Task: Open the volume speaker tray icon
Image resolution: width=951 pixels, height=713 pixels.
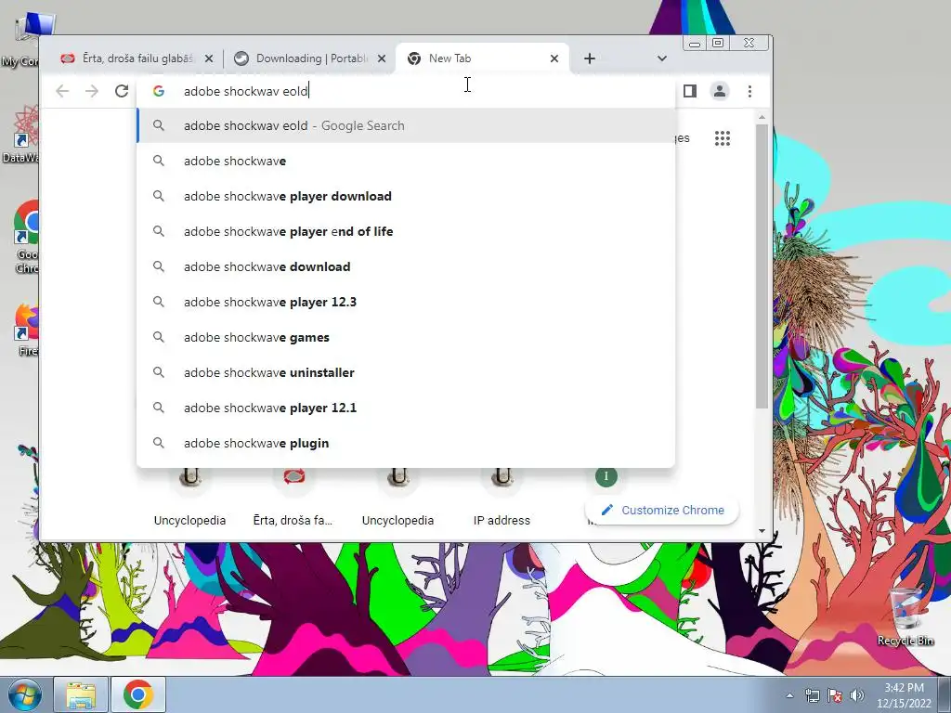Action: pos(856,695)
